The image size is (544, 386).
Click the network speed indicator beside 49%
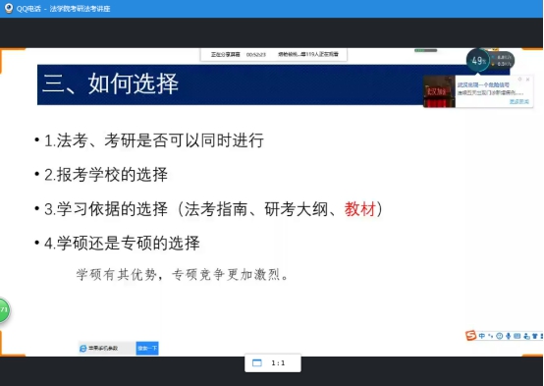[503, 60]
